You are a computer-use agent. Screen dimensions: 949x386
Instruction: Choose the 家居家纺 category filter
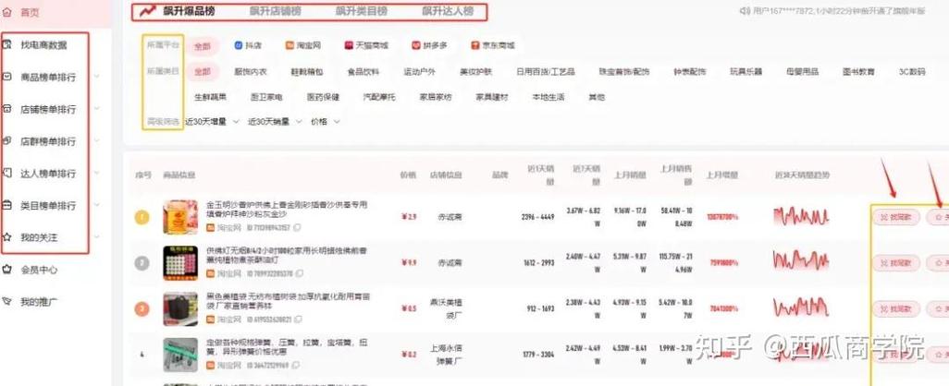coord(436,97)
